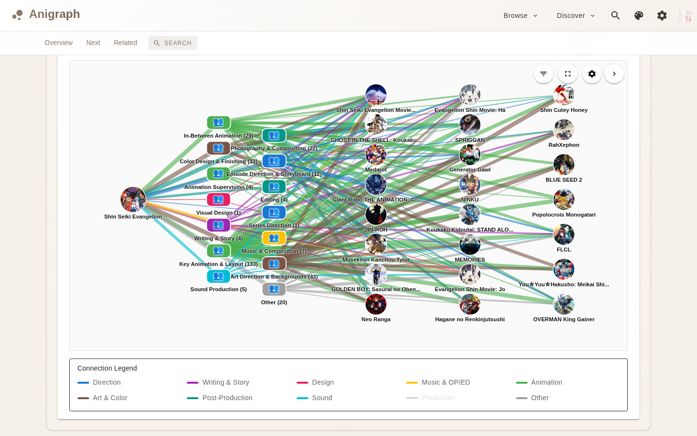
Task: Enter fullscreen graph view
Action: click(x=568, y=74)
